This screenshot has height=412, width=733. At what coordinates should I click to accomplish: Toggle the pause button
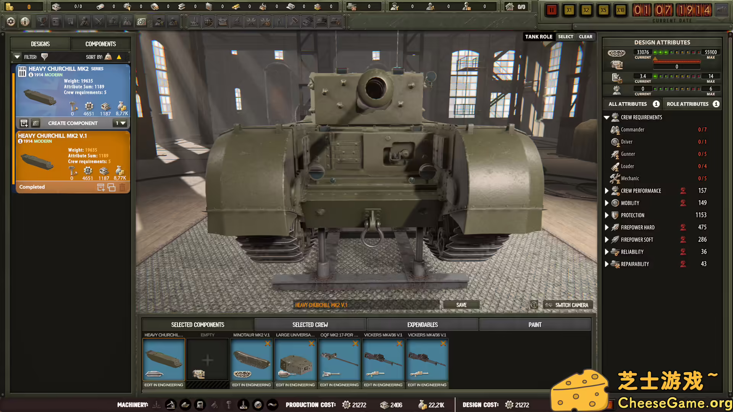point(551,10)
